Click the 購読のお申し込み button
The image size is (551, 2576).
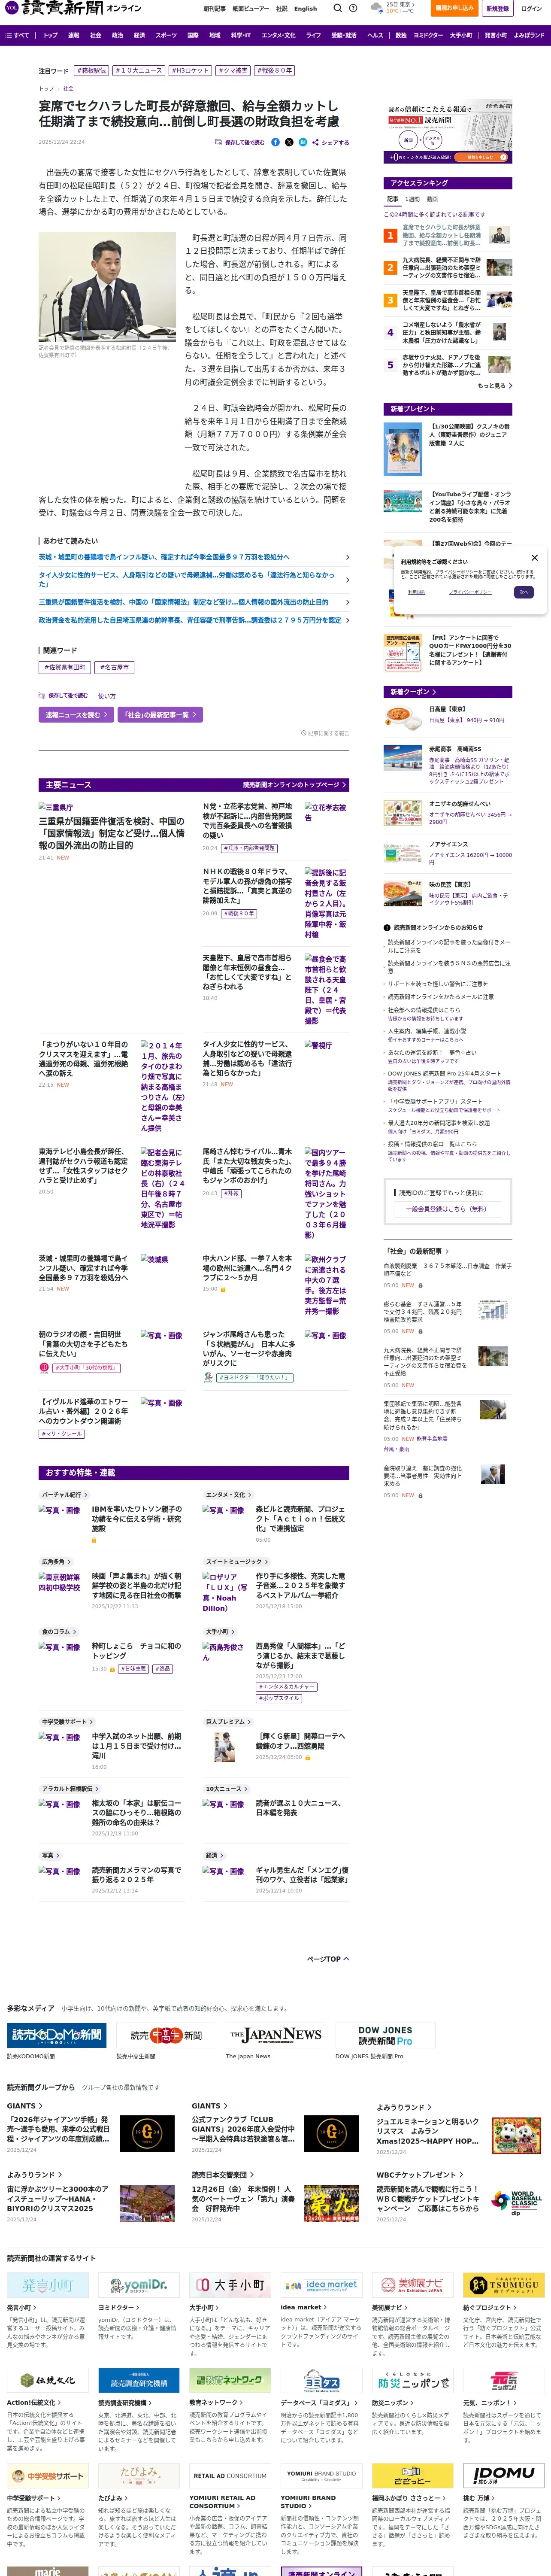(455, 8)
